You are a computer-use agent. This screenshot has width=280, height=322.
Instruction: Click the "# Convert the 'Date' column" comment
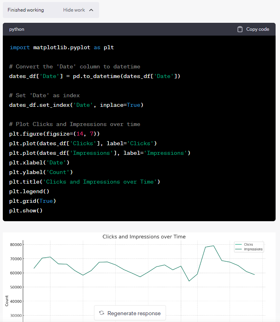point(75,66)
